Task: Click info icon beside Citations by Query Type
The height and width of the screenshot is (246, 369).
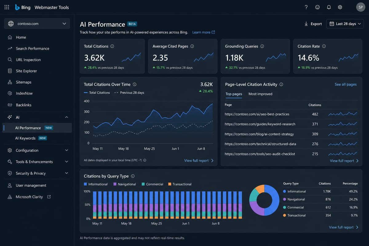Action: pos(133,176)
